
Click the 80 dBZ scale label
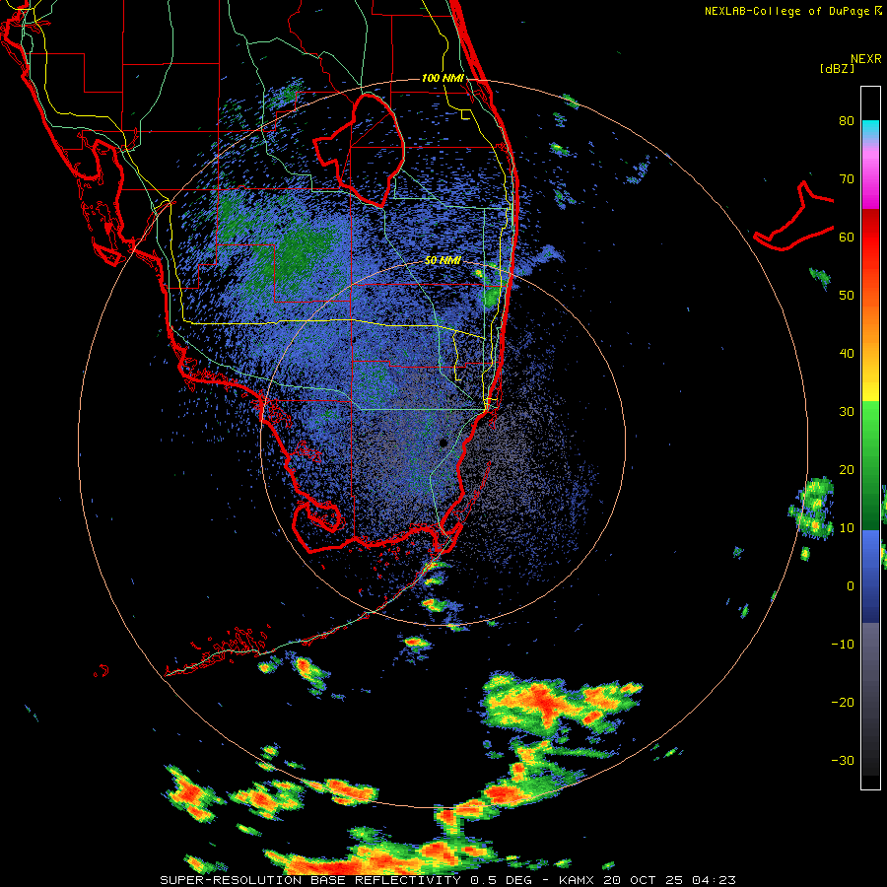click(847, 121)
